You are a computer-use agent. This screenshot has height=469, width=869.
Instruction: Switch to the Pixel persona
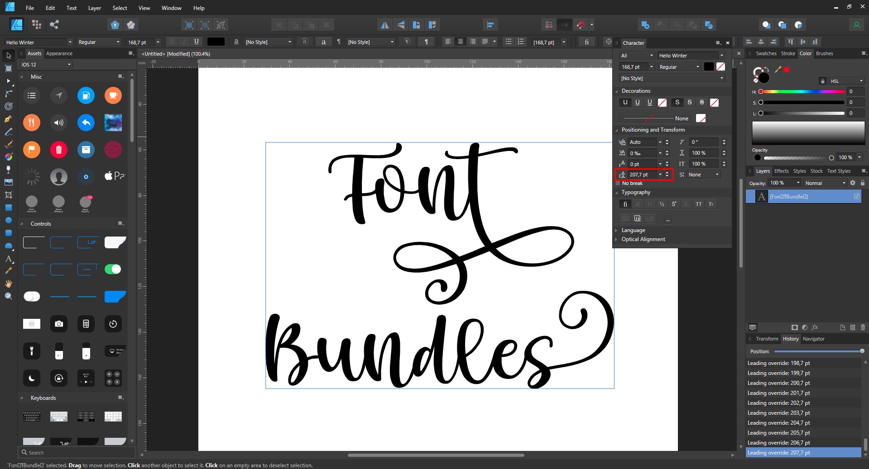pyautogui.click(x=37, y=25)
